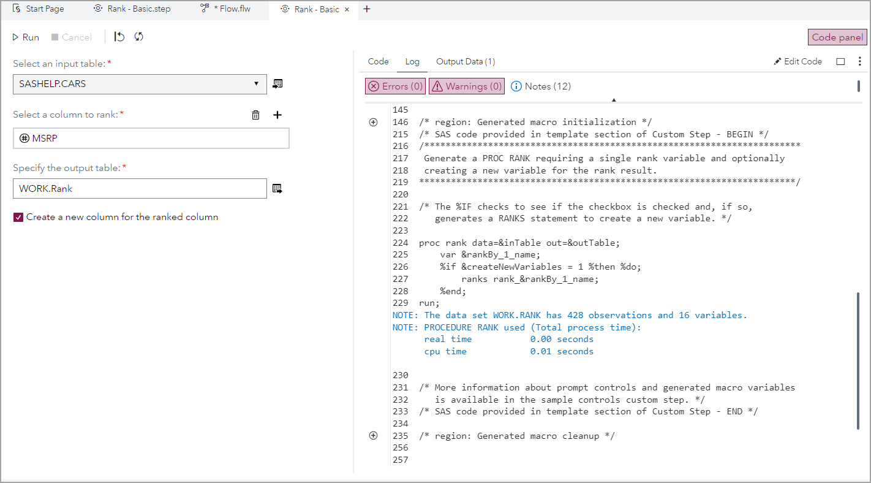The image size is (871, 483).
Task: Uncheck Create a new column checkbox
Action: tap(18, 217)
